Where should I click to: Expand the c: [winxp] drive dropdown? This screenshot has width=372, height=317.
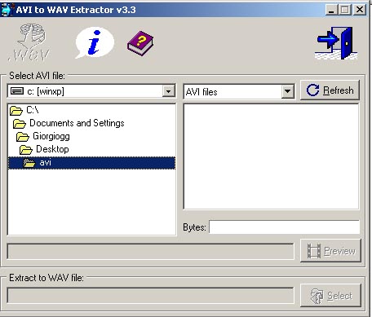(168, 91)
